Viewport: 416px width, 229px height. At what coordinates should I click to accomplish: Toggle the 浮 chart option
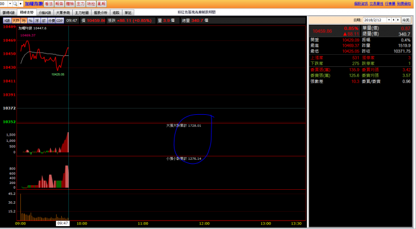click(37, 21)
